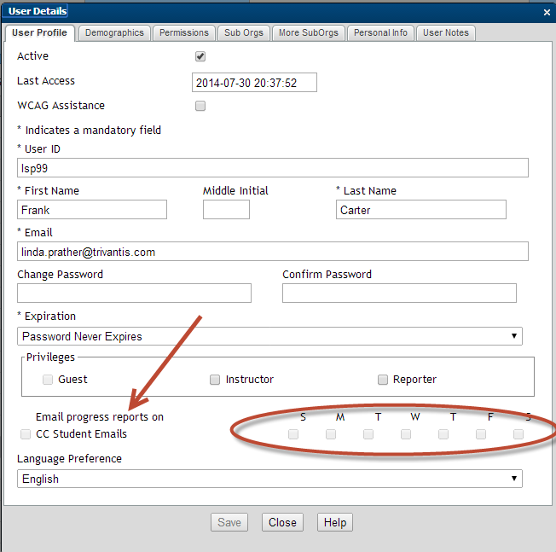This screenshot has width=556, height=552.
Task: Check the Friday progress report checkbox
Action: click(x=481, y=434)
